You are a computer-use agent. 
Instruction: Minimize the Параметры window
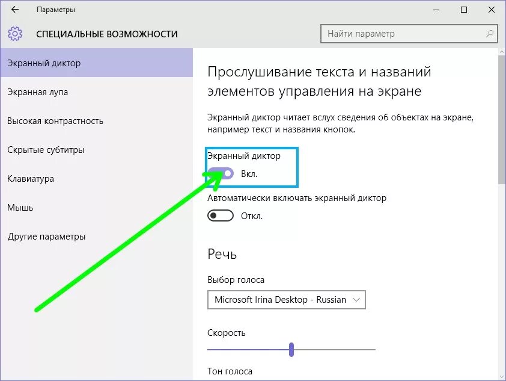[x=436, y=10]
